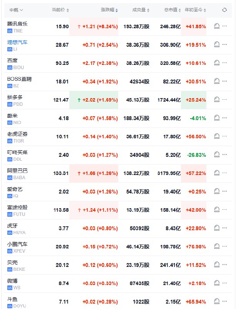Open more options for BOSS直聘 row
Viewport: 243px width, 309px height.
pos(225,81)
